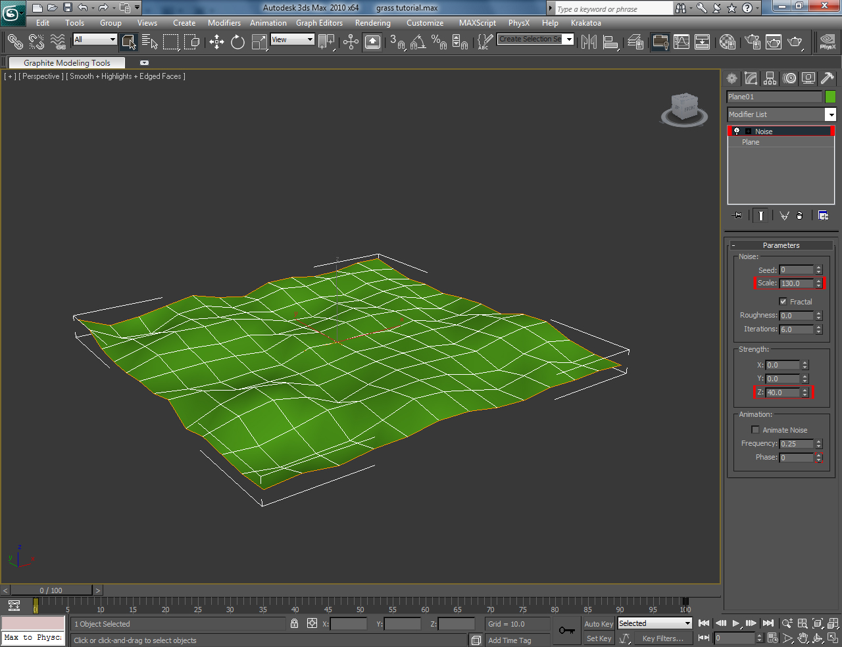This screenshot has width=842, height=647.
Task: Activate the Select Object tool
Action: [129, 41]
